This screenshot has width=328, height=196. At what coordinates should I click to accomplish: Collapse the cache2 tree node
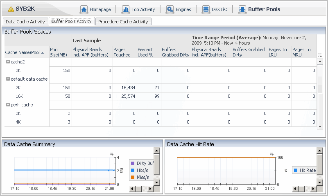(x=8, y=62)
